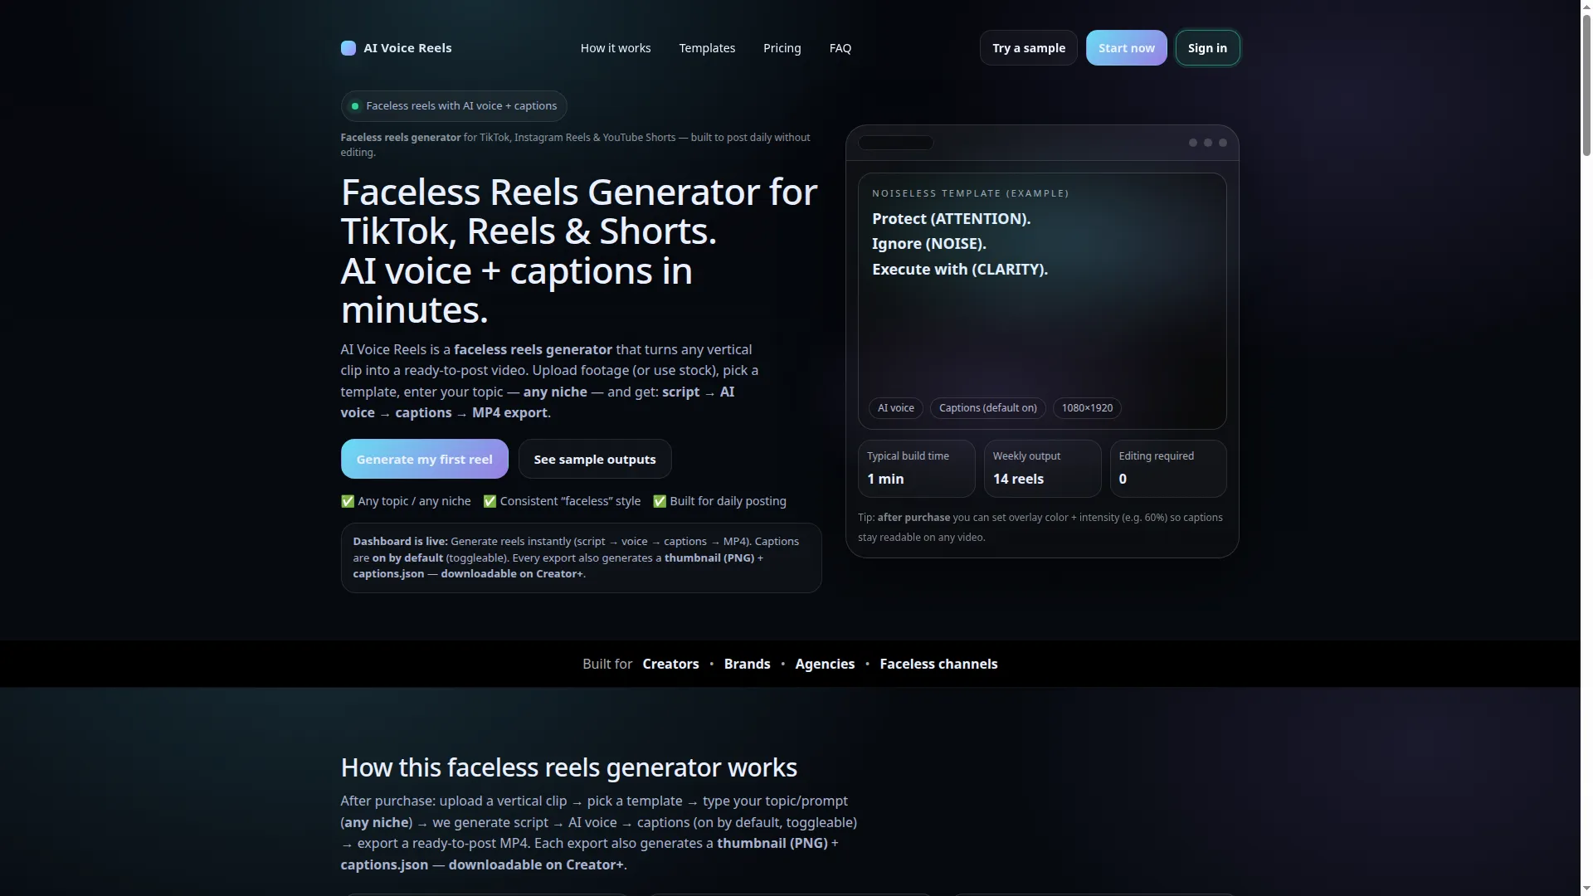Viewport: 1593px width, 896px height.
Task: Click the Execute with (CLARITY). line
Action: [960, 270]
